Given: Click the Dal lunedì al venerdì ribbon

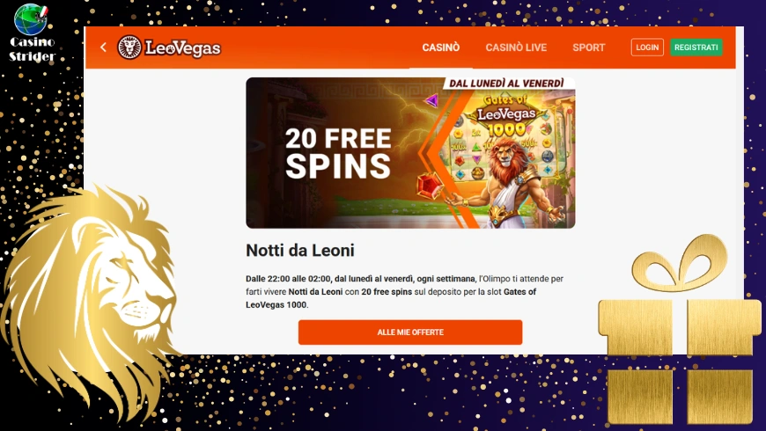Looking at the screenshot, I should [x=508, y=84].
